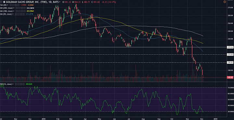The height and width of the screenshot is (120, 234).
Task: Click the third control icon of MA (200, close)
Action: click(x=22, y=8)
